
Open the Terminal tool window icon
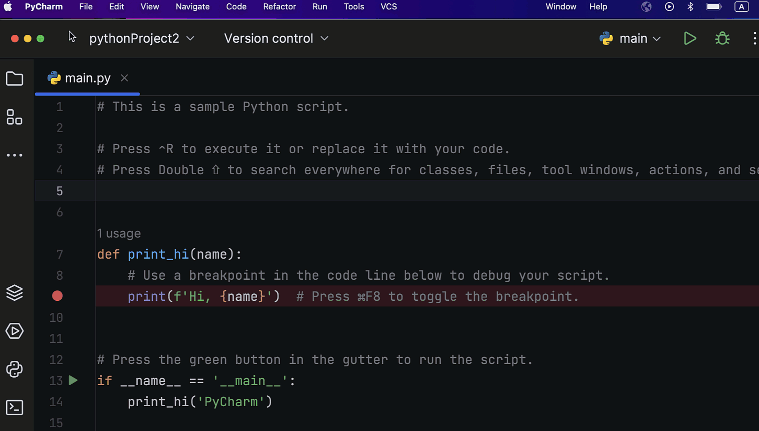(x=15, y=408)
